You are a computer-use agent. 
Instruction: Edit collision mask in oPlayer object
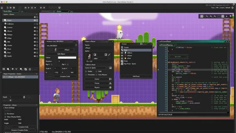[x=110, y=68]
